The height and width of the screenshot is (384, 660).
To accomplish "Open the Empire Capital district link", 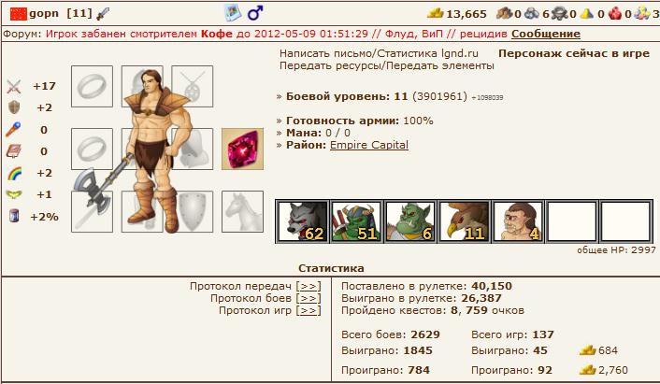I will pos(369,145).
